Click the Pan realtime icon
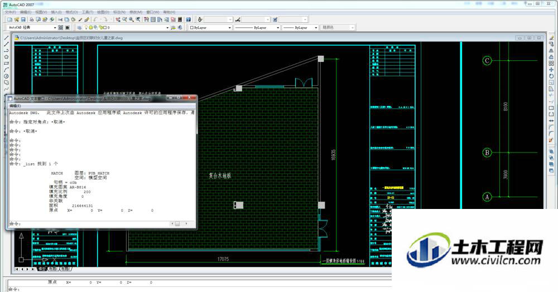Screen dimensions: 558x292 118,20
